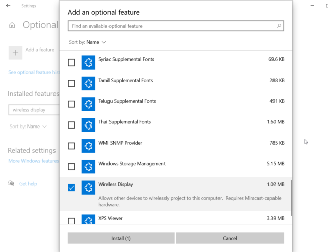Click the Get help chat icon
The width and height of the screenshot is (328, 252).
point(11,183)
